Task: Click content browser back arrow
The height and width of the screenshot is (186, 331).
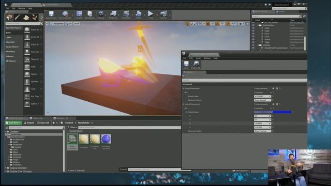Action: coord(54,123)
